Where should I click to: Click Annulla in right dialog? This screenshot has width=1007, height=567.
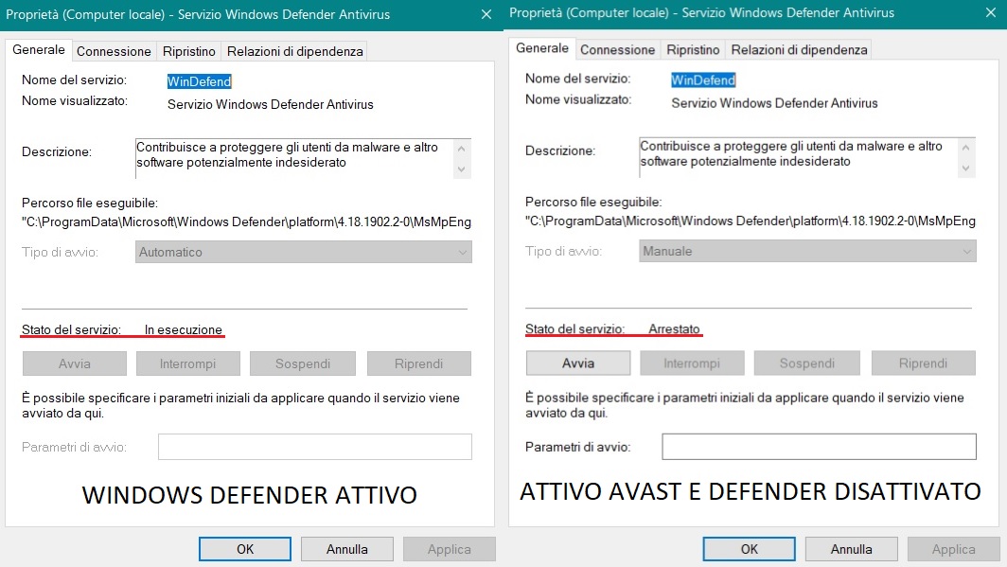(x=851, y=549)
